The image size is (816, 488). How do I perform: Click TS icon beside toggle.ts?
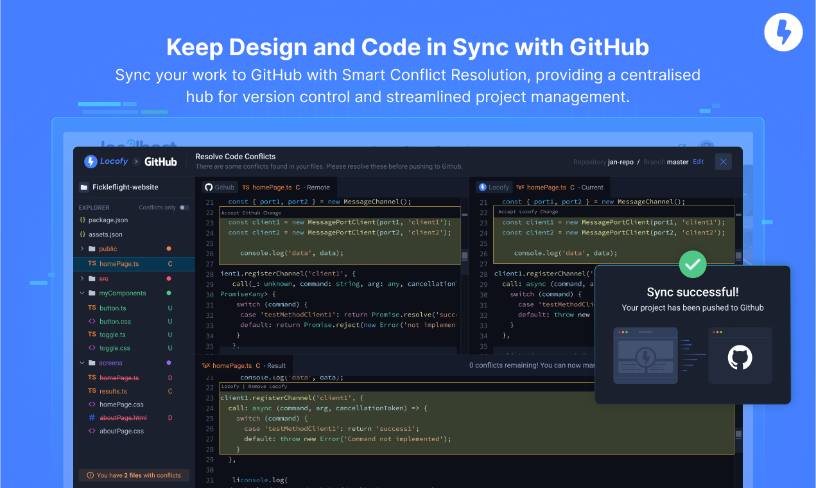92,335
